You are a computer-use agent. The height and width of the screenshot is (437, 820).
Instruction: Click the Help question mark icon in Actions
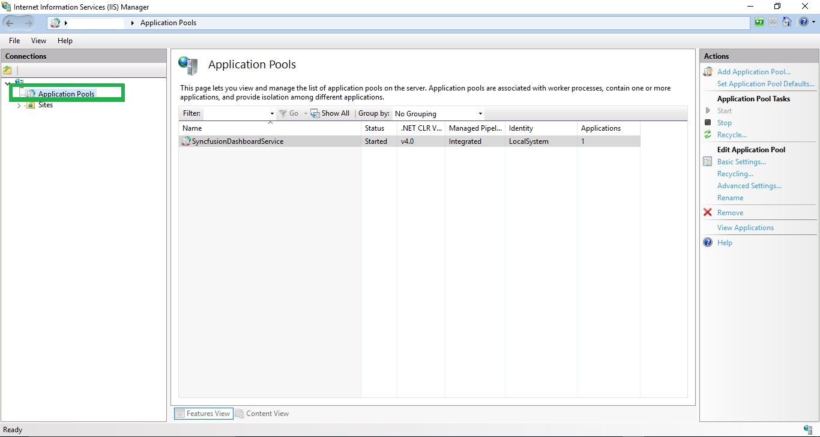708,243
